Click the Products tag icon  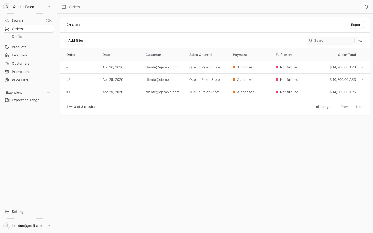(7, 47)
